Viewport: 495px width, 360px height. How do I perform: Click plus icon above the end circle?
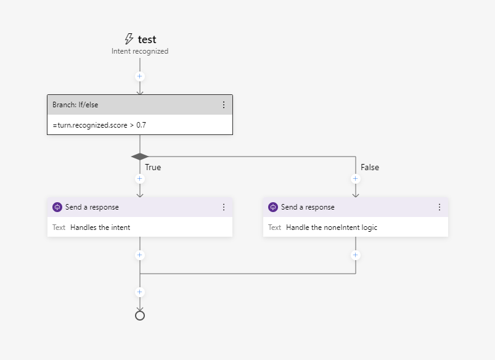coord(140,291)
